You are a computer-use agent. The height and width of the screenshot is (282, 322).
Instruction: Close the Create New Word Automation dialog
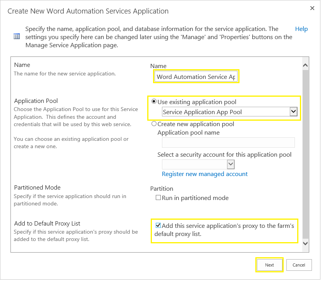click(x=312, y=8)
